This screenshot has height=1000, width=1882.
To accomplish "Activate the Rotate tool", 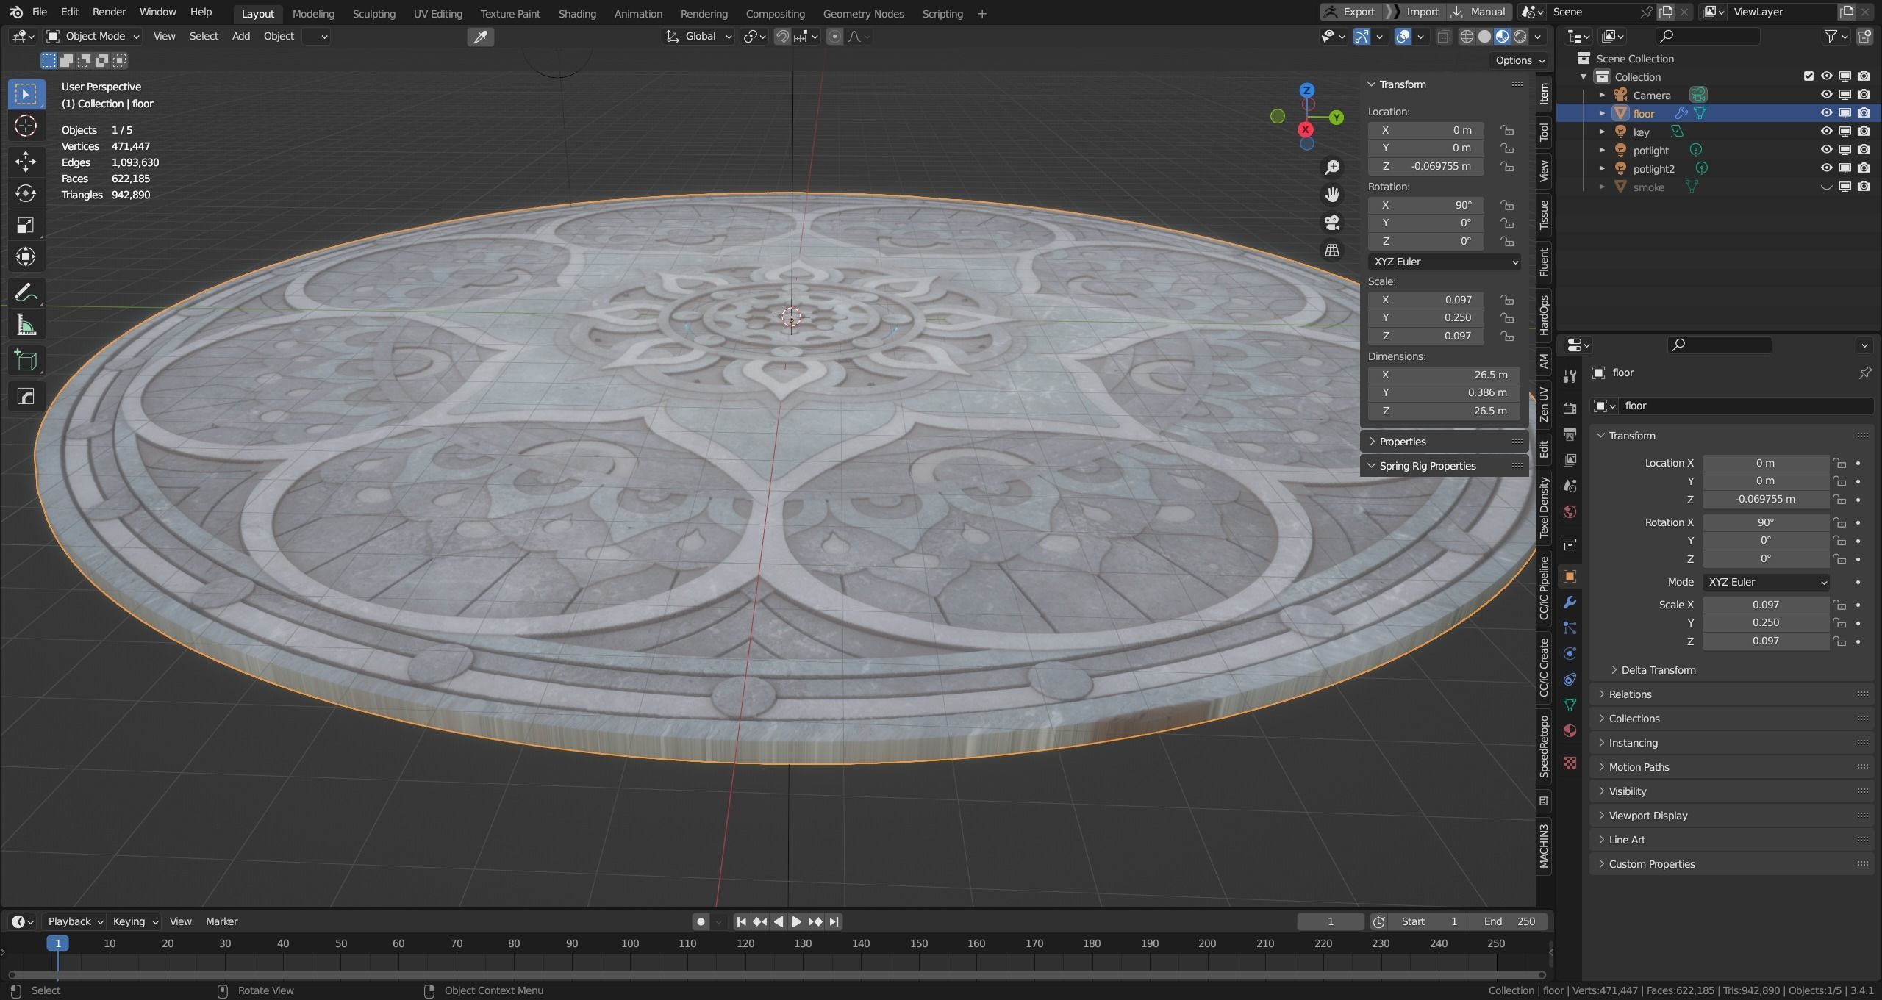I will point(26,193).
